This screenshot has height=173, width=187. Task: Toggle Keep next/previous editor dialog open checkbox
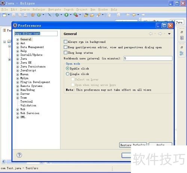coord(65,47)
